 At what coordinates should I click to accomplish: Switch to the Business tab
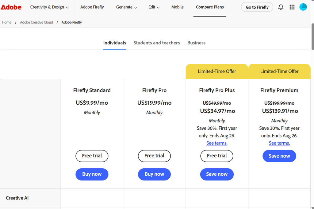pos(196,43)
